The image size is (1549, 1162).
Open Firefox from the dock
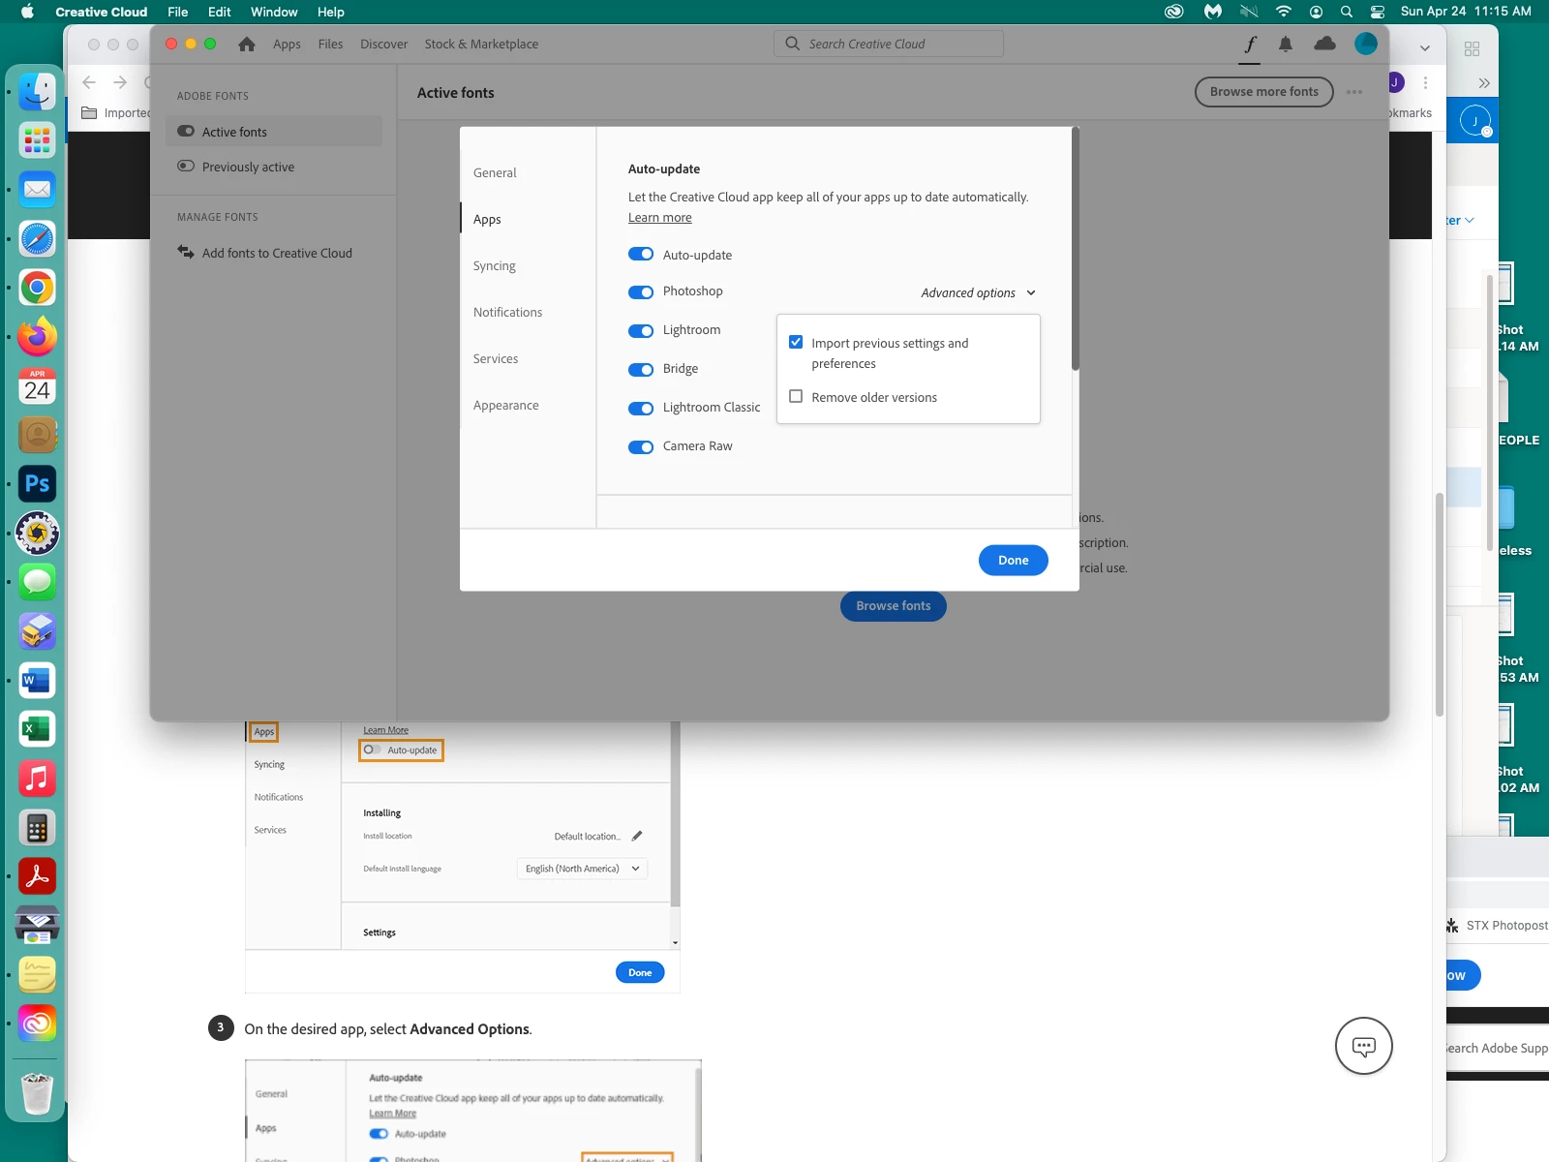tap(37, 337)
